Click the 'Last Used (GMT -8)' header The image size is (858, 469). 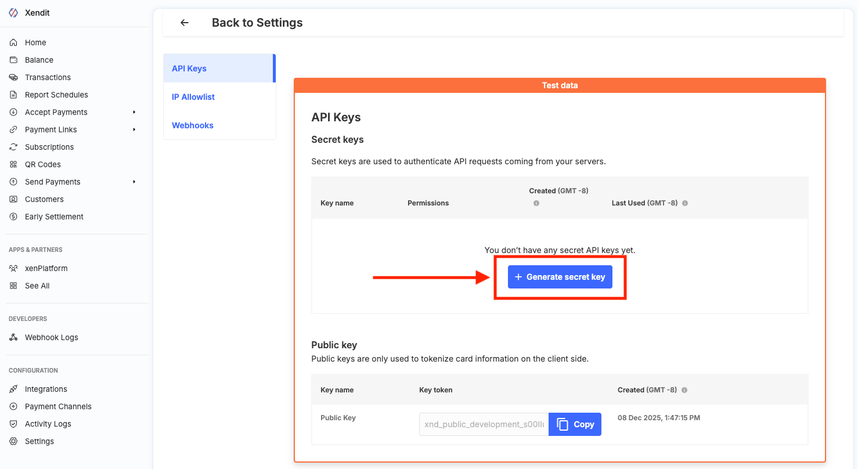(x=644, y=203)
